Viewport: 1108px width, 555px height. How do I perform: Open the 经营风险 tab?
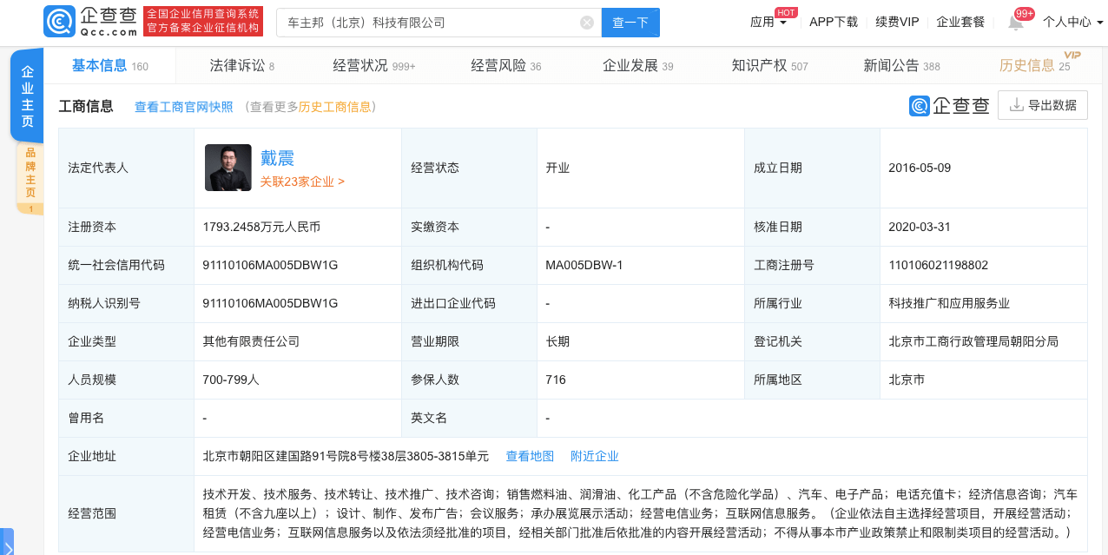point(505,65)
